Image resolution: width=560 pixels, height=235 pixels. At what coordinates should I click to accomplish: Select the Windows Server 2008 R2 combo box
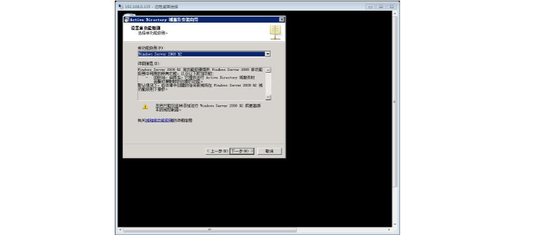pos(204,54)
